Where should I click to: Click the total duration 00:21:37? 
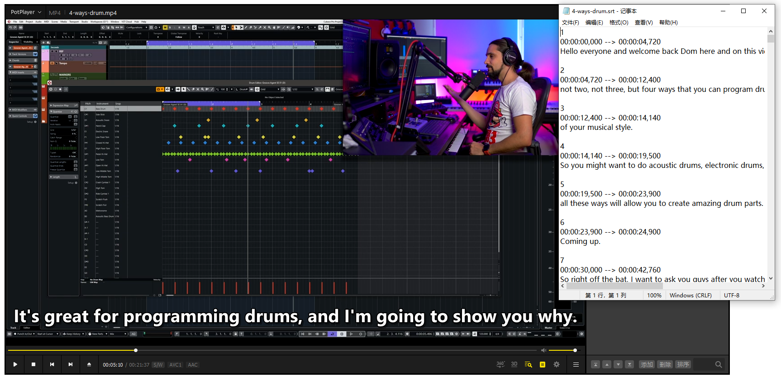pyautogui.click(x=139, y=365)
